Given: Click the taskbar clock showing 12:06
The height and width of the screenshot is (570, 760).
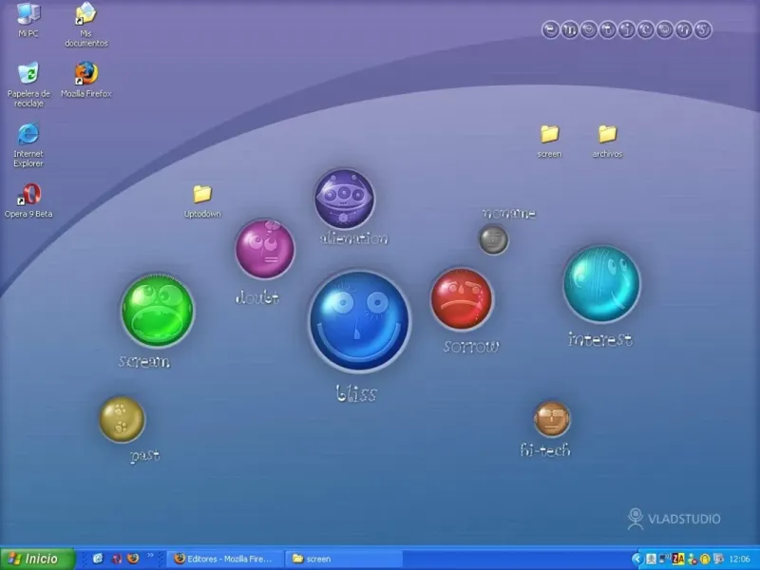Looking at the screenshot, I should 741,559.
